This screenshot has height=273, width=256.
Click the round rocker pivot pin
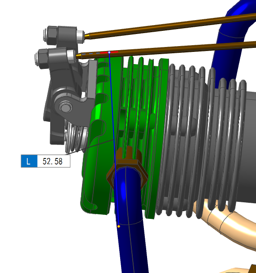(65, 107)
